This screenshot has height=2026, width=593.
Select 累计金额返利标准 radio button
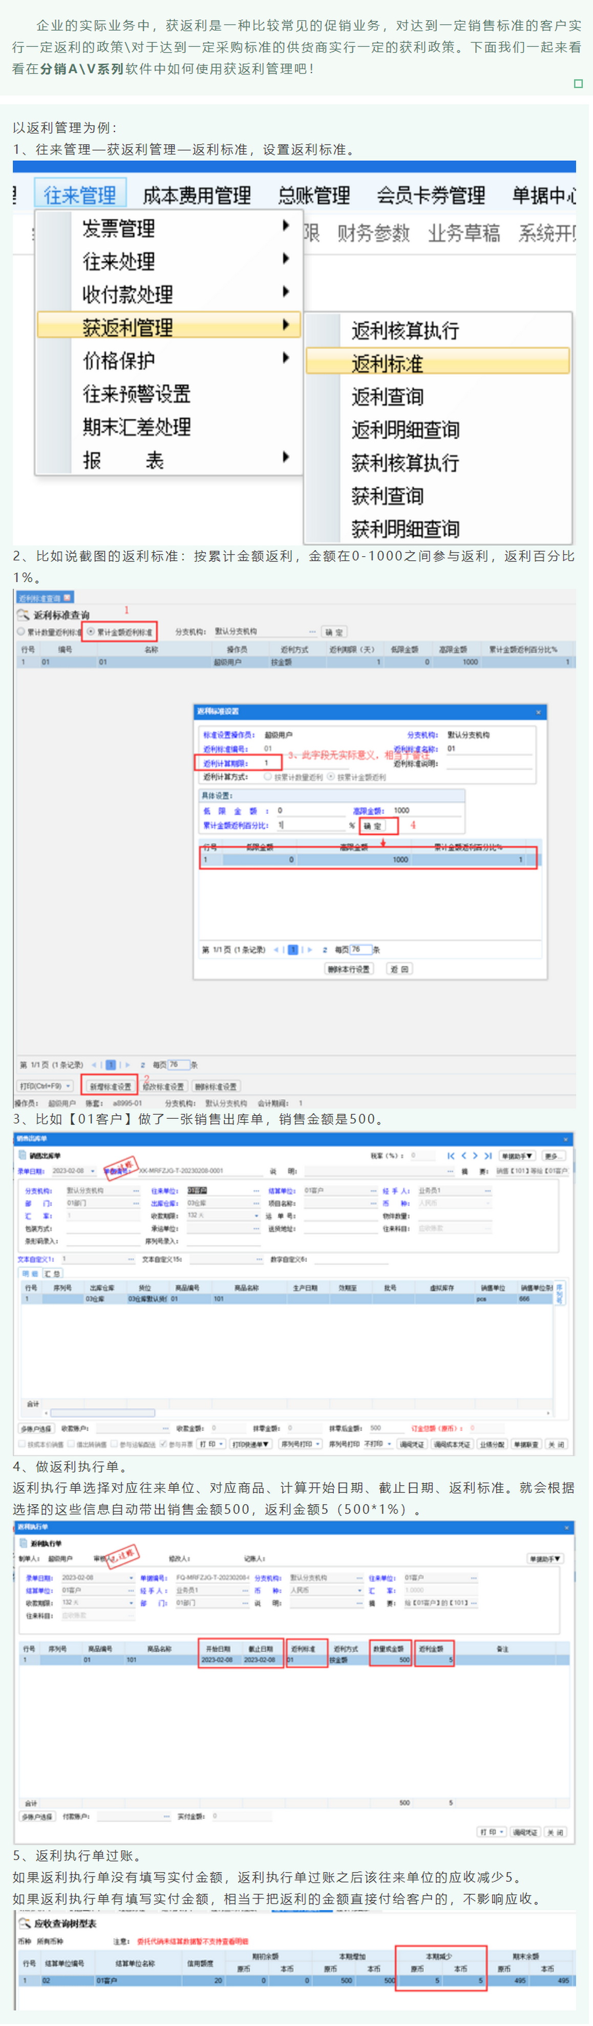coord(91,631)
